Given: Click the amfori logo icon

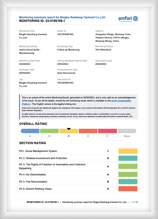Looking at the screenshot, I should (136, 18).
